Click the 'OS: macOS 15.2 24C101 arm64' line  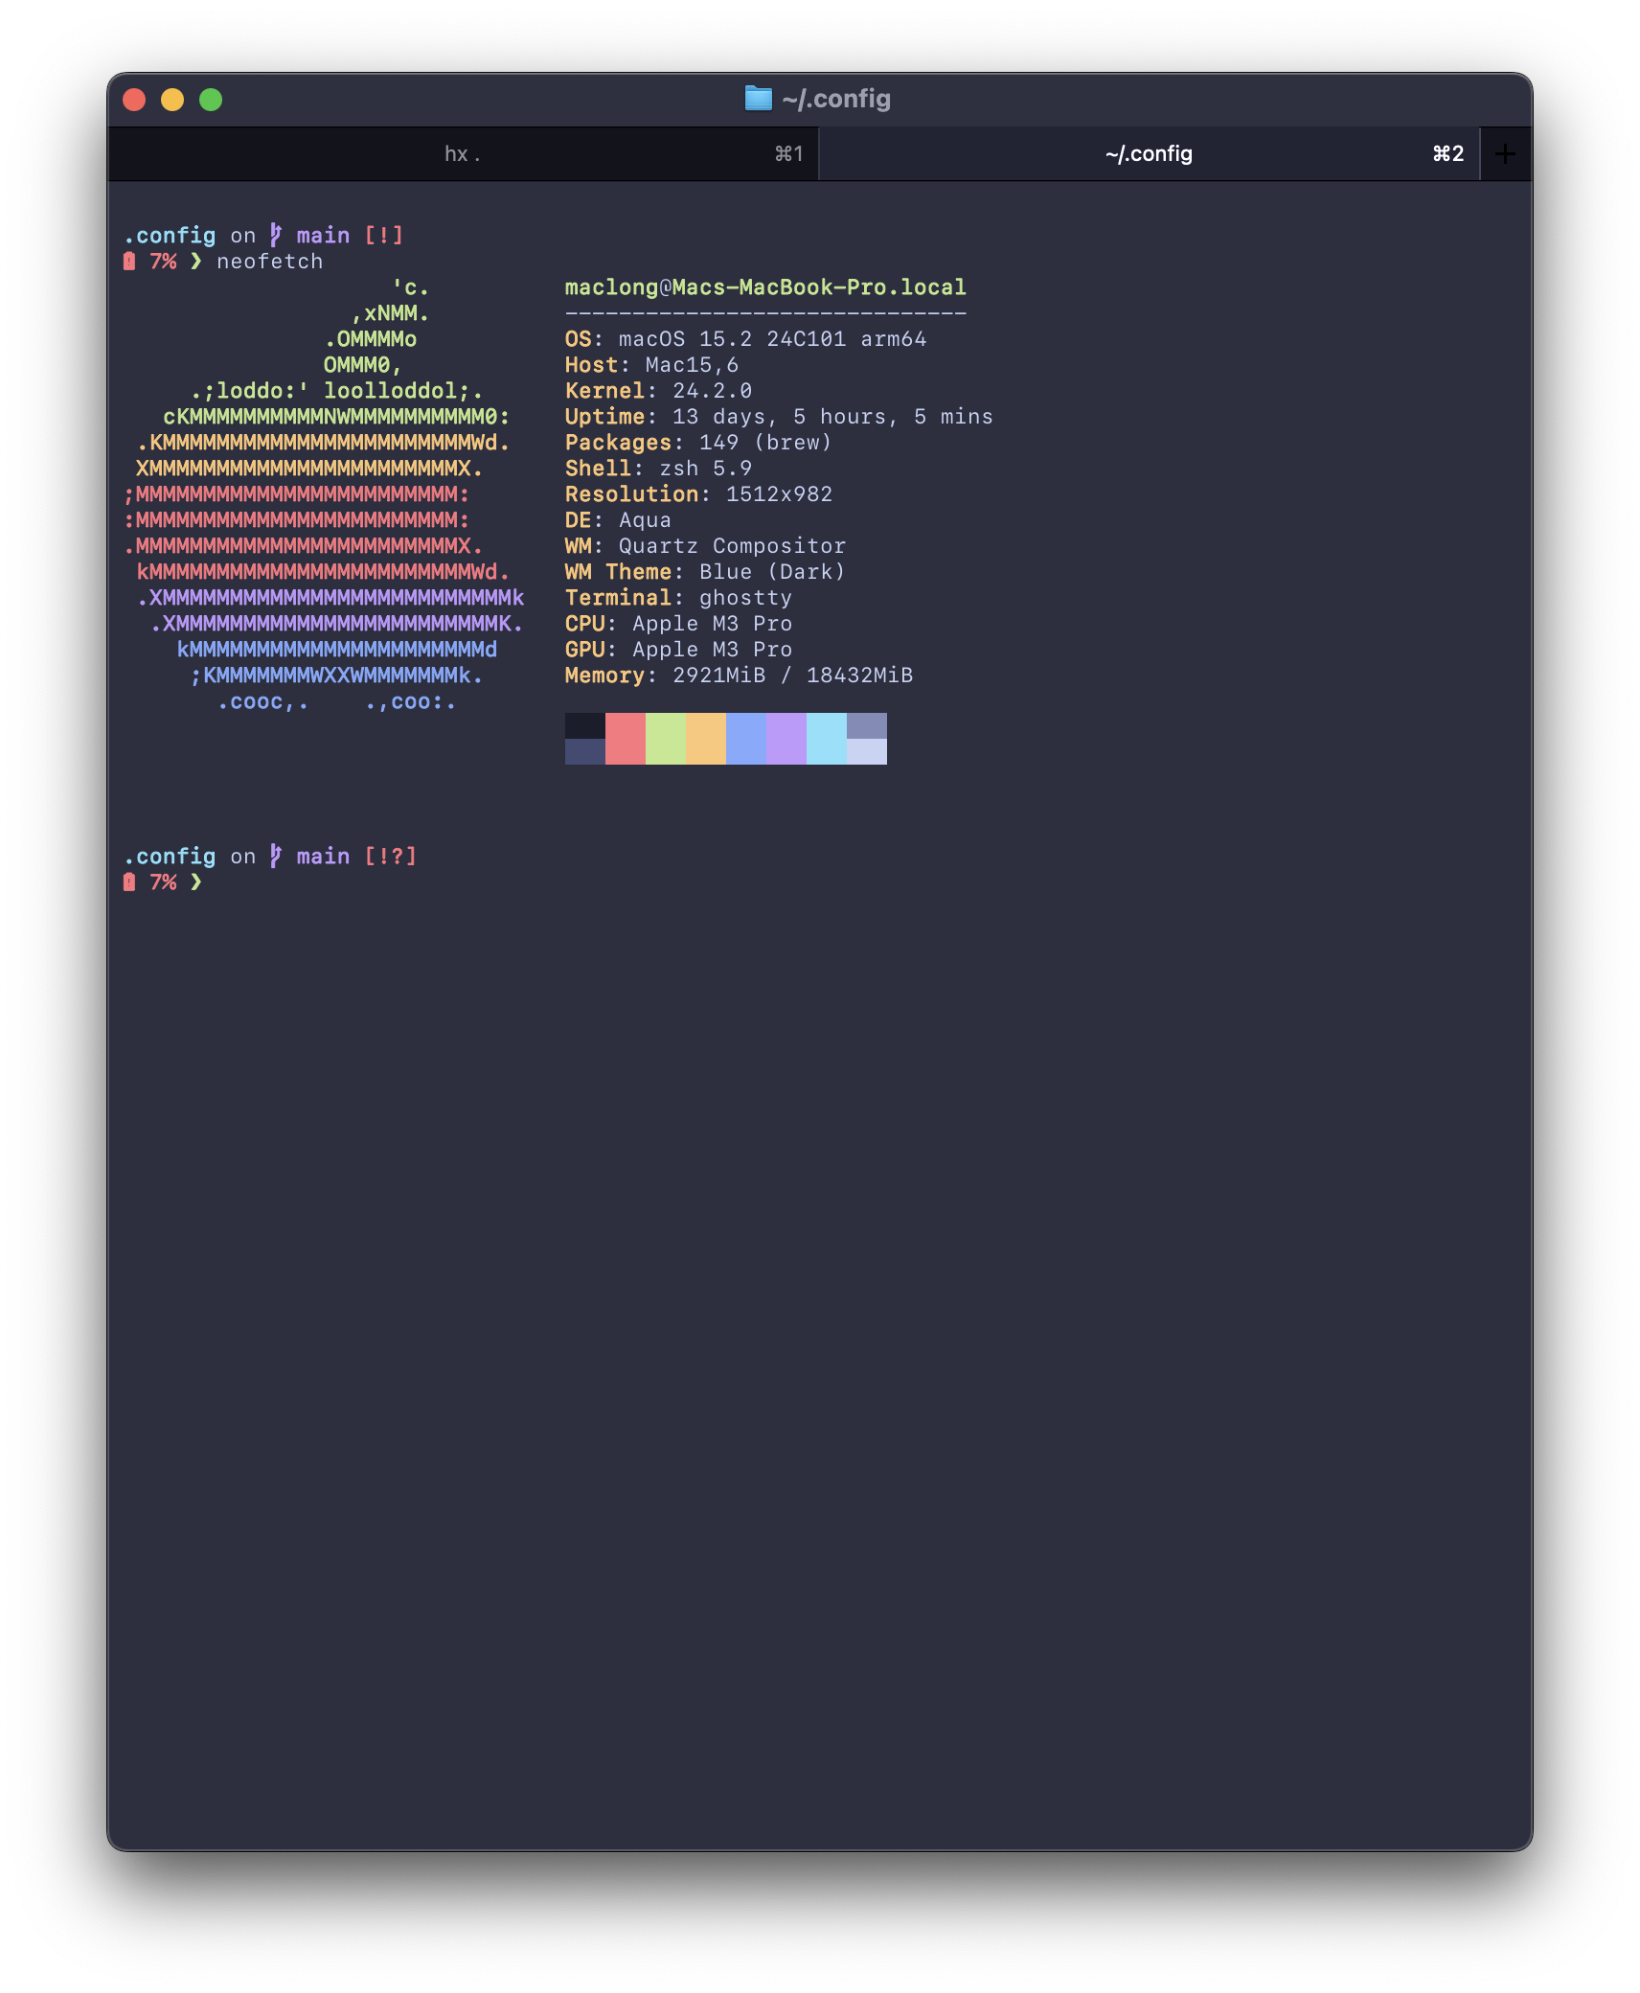[x=745, y=339]
